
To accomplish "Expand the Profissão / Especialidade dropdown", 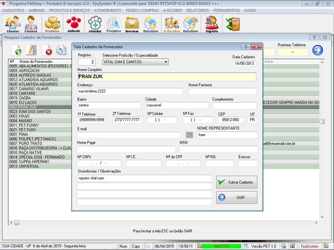I will (166, 62).
